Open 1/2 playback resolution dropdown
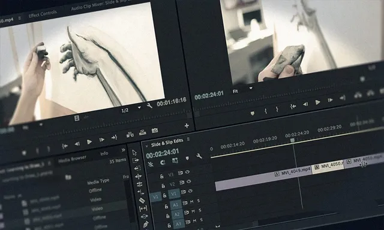Image resolution: width=384 pixels, height=230 pixels. [x=131, y=109]
